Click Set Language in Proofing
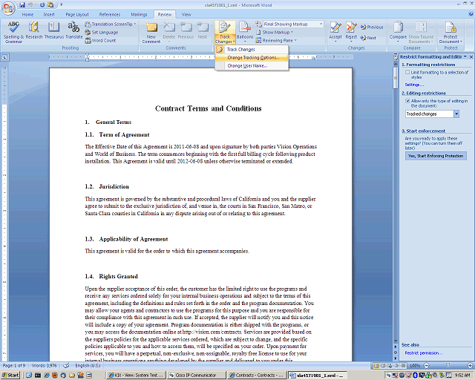The image size is (475, 380). click(102, 32)
